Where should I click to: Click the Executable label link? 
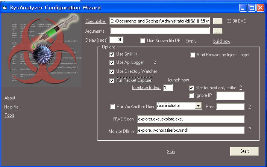[96, 21]
